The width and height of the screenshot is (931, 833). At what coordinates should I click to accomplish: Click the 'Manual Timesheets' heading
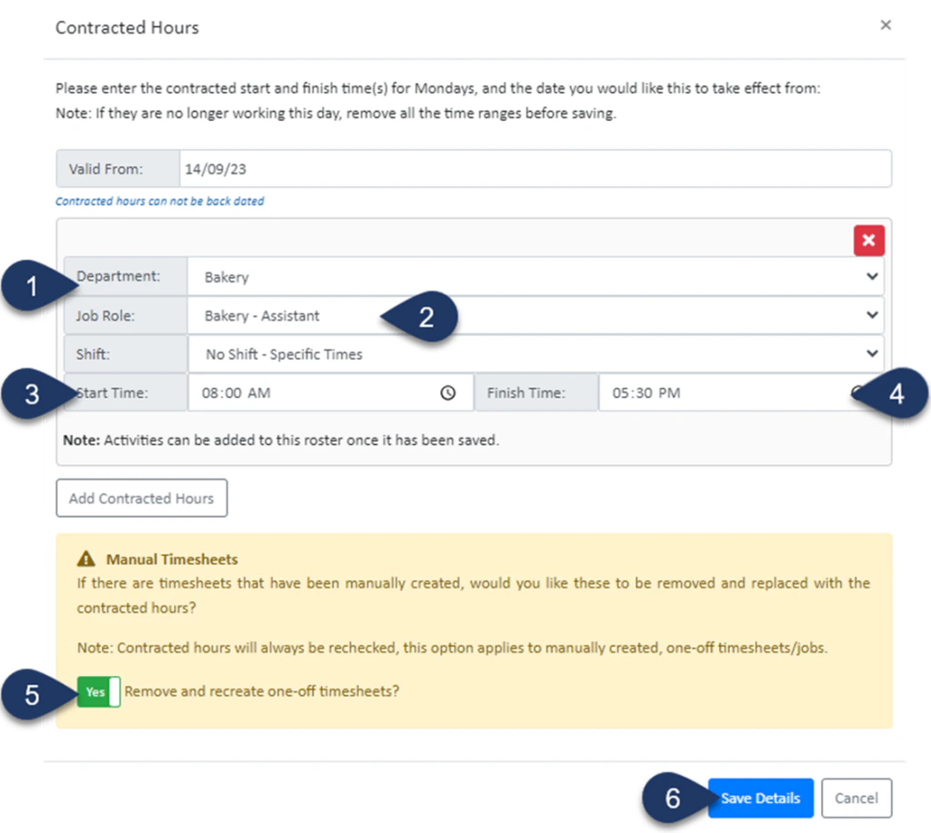point(172,559)
